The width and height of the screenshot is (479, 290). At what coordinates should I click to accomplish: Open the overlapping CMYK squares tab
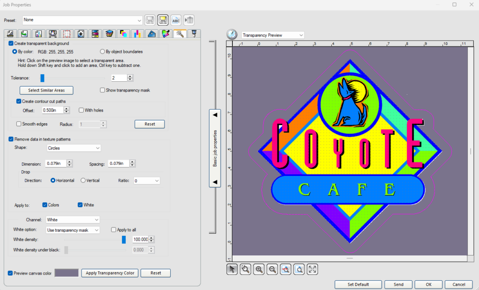coord(123,34)
